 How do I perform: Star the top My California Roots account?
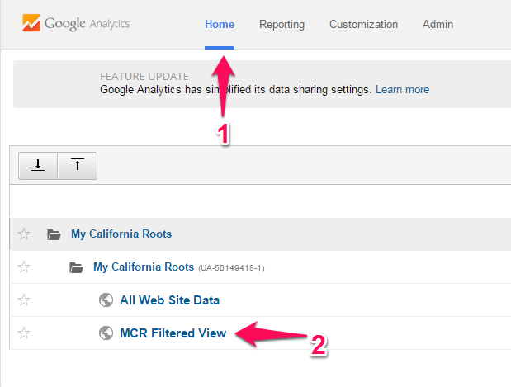coord(24,234)
